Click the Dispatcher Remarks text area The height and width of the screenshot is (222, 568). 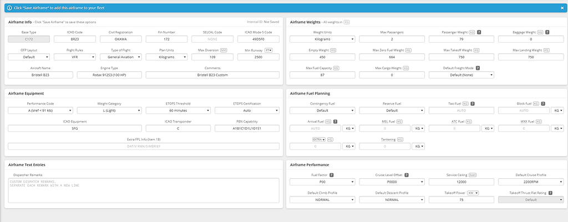[x=144, y=190]
